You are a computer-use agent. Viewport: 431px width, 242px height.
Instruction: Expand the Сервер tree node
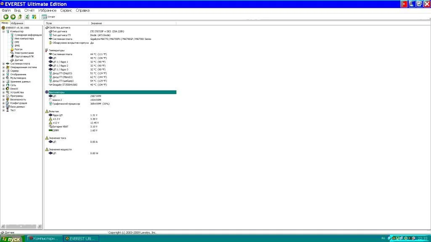point(3,71)
